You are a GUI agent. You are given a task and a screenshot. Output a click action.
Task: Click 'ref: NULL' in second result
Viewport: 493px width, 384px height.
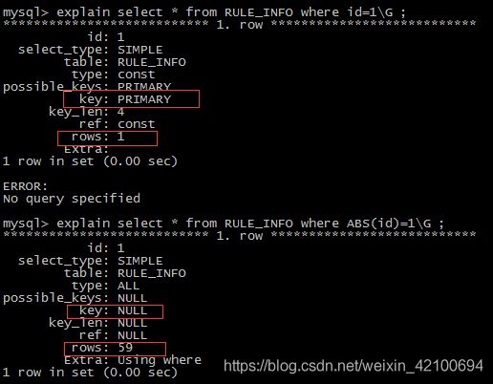pos(114,335)
